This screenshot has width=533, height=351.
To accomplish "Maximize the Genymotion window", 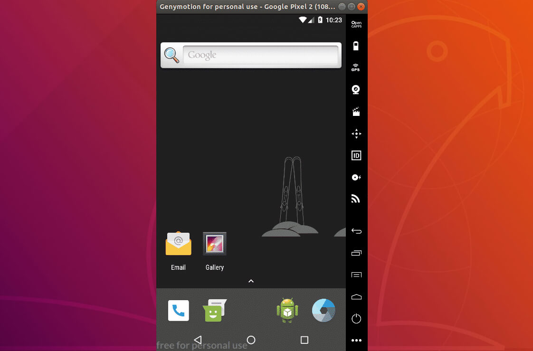I will [352, 7].
